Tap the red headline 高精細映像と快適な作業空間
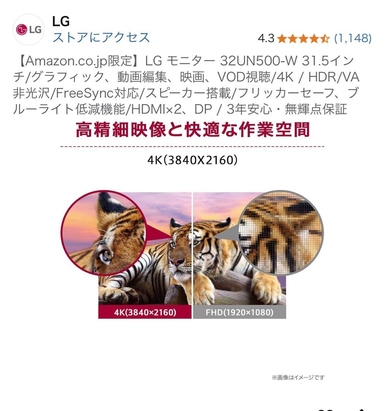The height and width of the screenshot is (411, 385). coord(192,130)
